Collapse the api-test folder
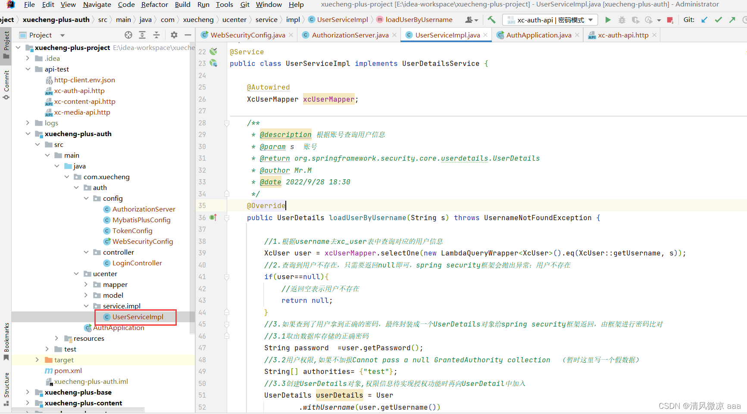 coord(28,69)
